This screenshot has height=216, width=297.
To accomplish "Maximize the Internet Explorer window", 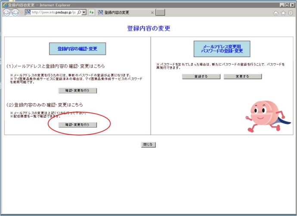I will click(287, 5).
